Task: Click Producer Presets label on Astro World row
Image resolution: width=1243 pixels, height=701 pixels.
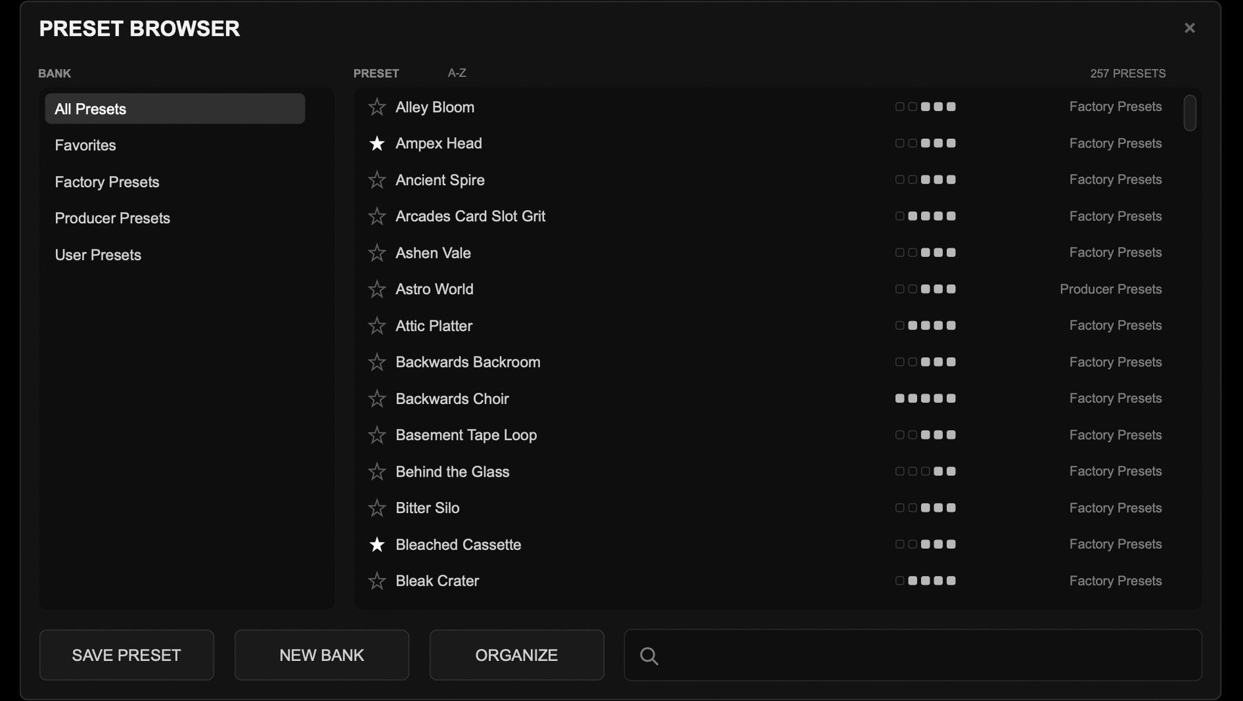Action: point(1110,289)
